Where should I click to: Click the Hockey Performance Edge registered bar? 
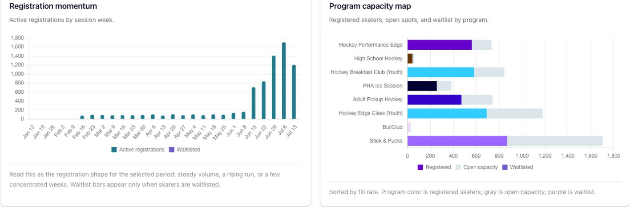pos(440,45)
